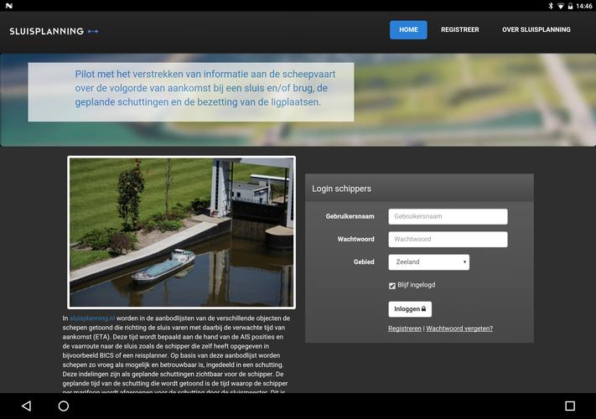The width and height of the screenshot is (596, 419).
Task: Open the HOME tab
Action: pyautogui.click(x=408, y=30)
